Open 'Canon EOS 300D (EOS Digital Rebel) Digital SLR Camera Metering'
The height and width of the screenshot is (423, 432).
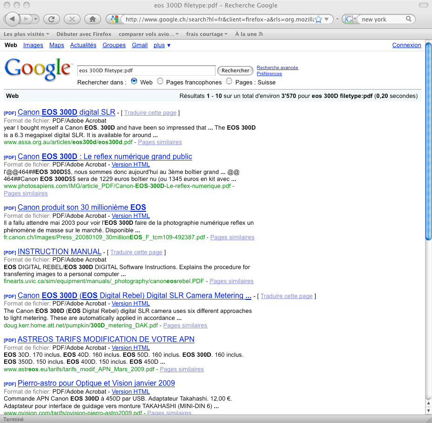[135, 295]
